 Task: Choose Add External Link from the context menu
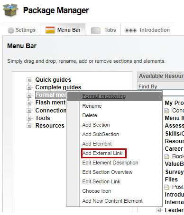(x=102, y=153)
